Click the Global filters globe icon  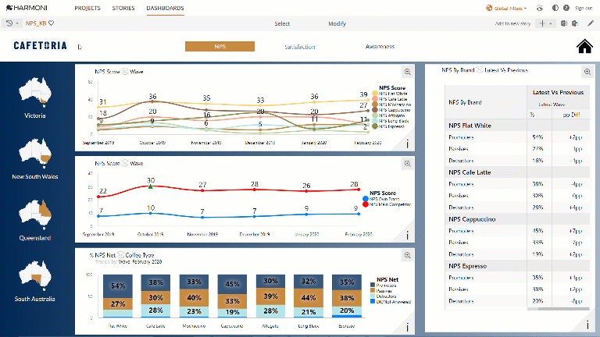pos(489,8)
